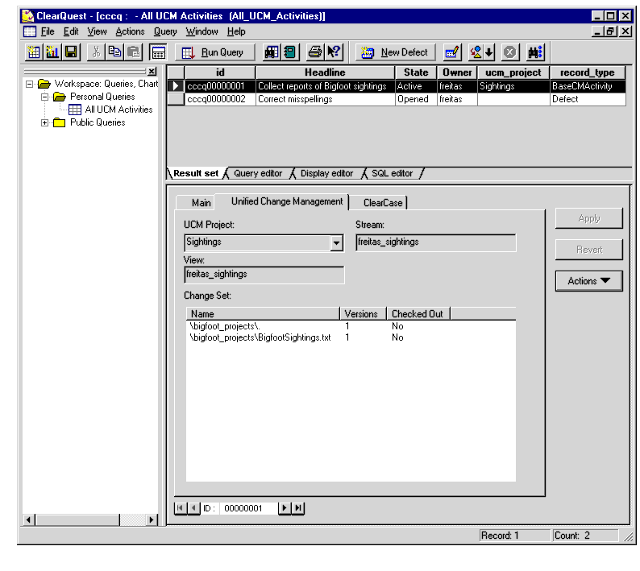Screen dimensions: 640x571
Task: Open the Query menu
Action: [165, 31]
